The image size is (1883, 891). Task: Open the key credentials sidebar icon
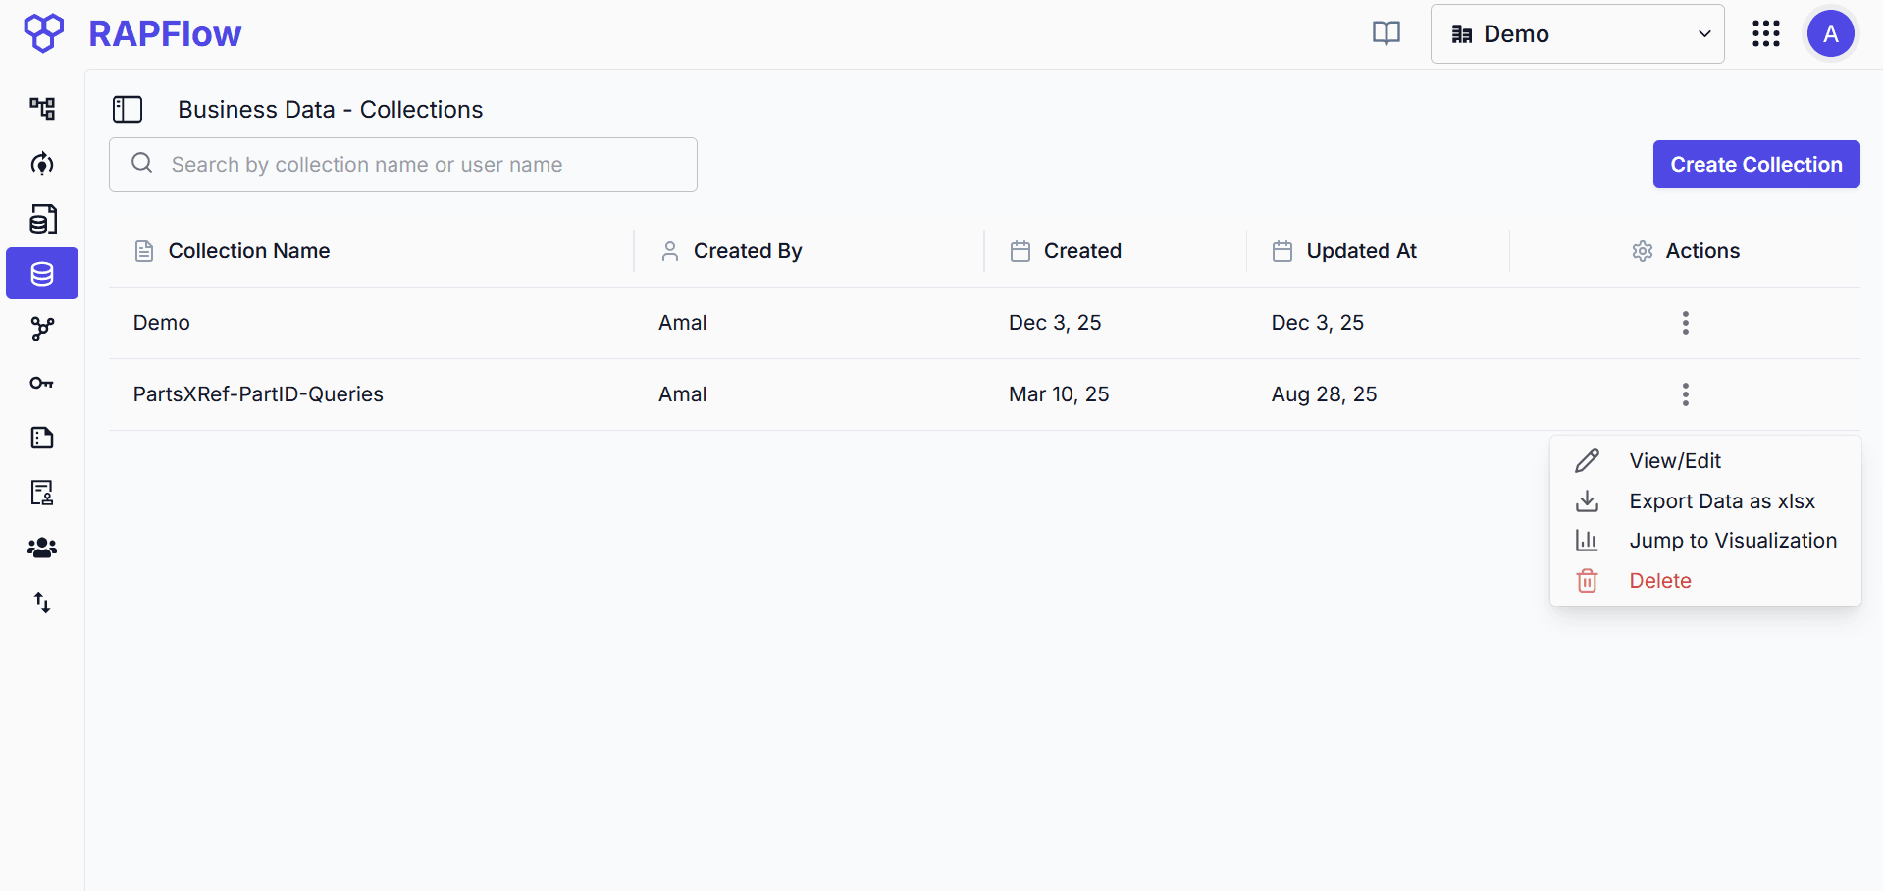42,383
